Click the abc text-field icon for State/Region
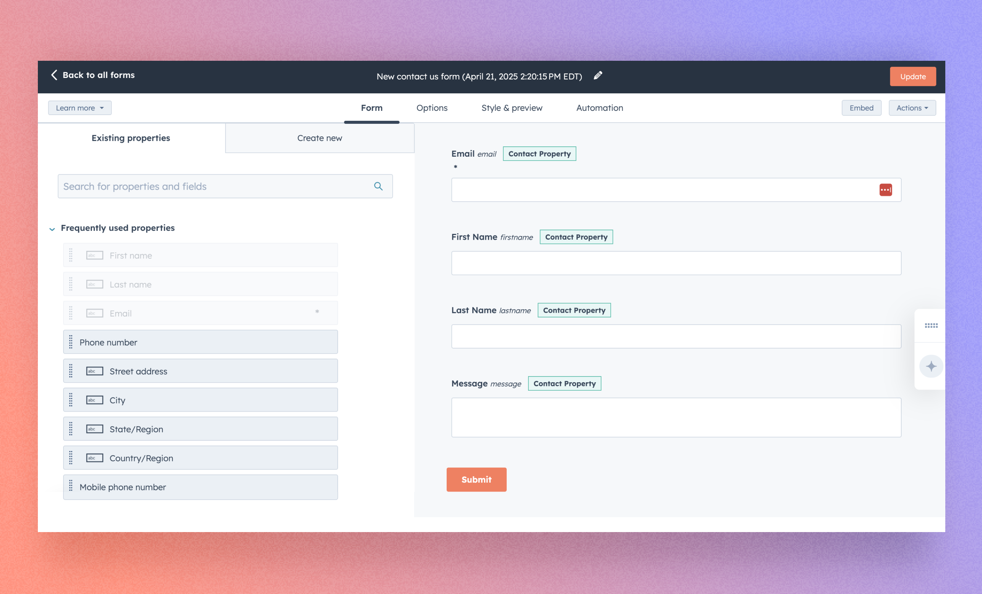 95,429
